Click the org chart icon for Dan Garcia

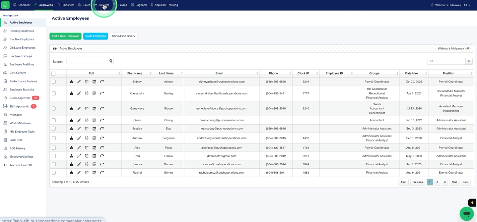click(x=71, y=156)
